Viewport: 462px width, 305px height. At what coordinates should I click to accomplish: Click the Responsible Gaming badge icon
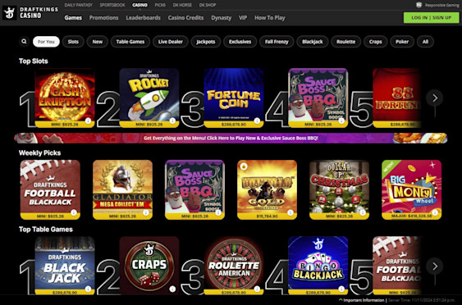tap(419, 5)
